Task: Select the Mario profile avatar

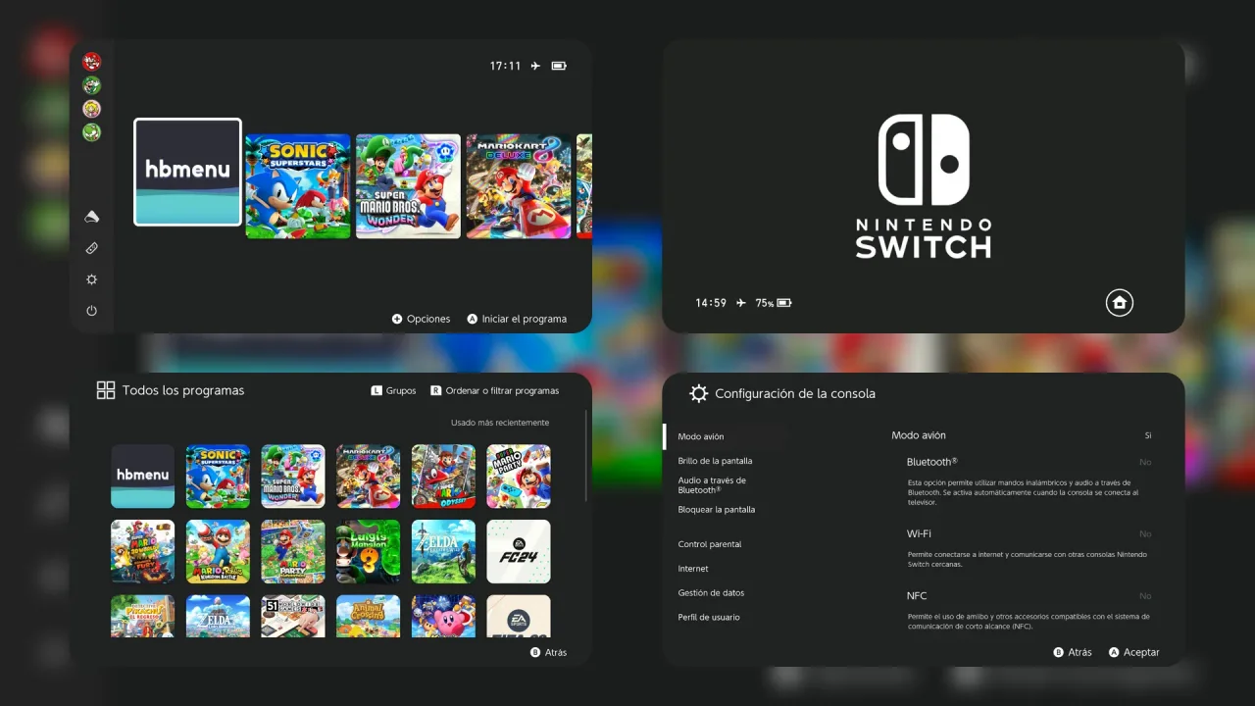Action: tap(91, 61)
